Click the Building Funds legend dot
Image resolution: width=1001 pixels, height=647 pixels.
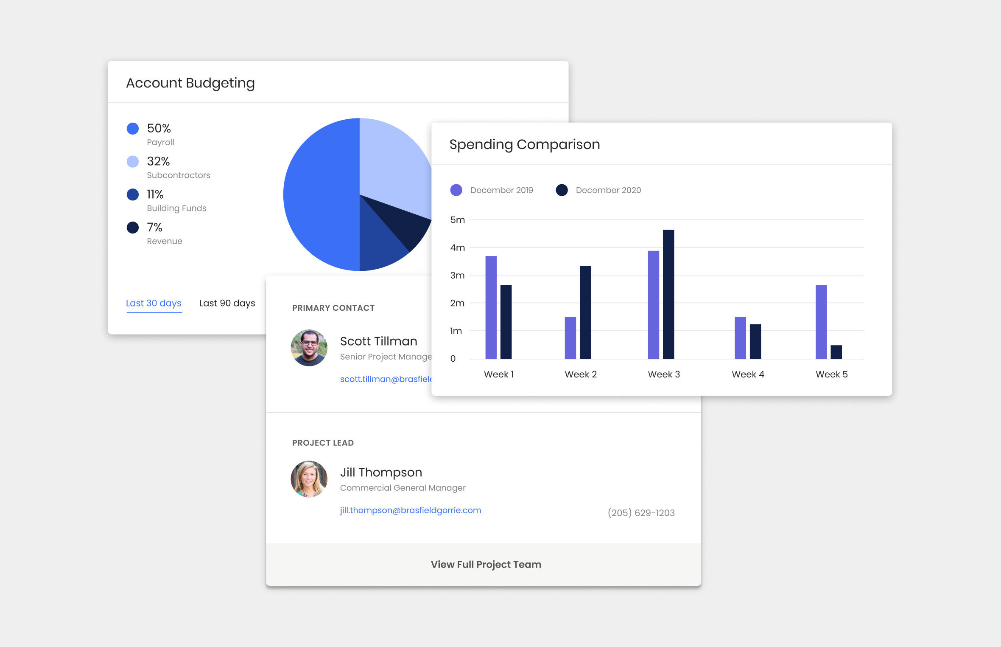[133, 194]
